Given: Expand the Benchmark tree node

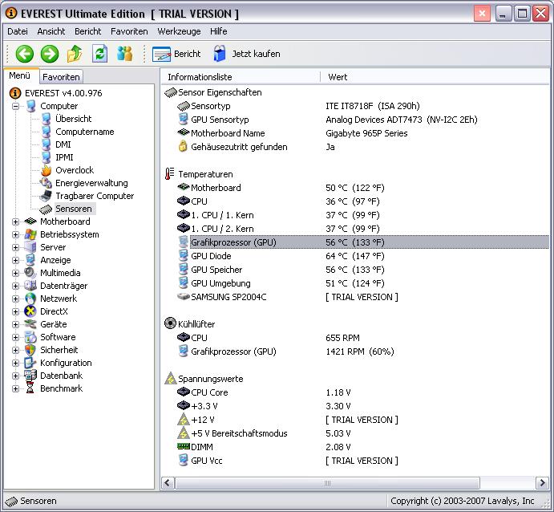Looking at the screenshot, I should click(15, 388).
